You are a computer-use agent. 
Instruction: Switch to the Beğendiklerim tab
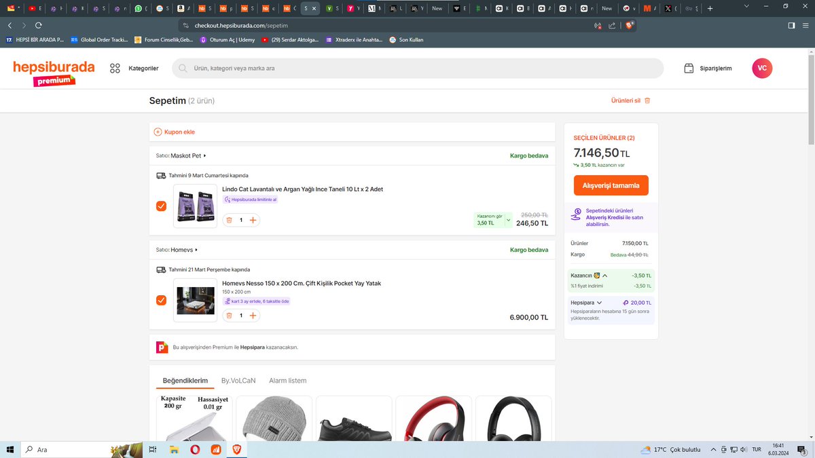[185, 381]
